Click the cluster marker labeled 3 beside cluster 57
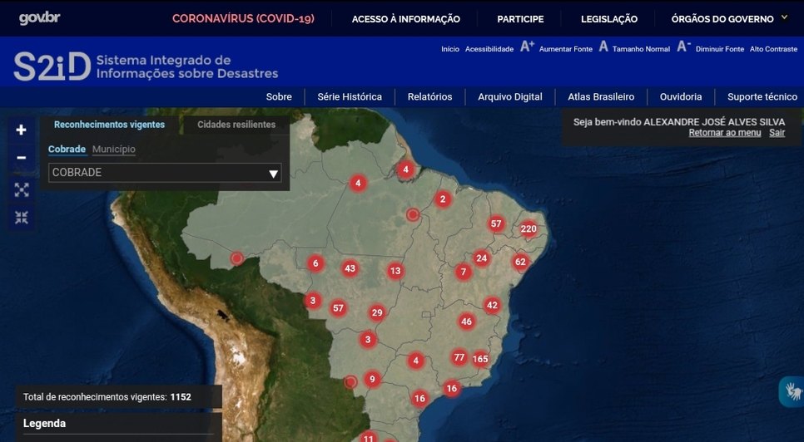804x442 pixels. [313, 300]
